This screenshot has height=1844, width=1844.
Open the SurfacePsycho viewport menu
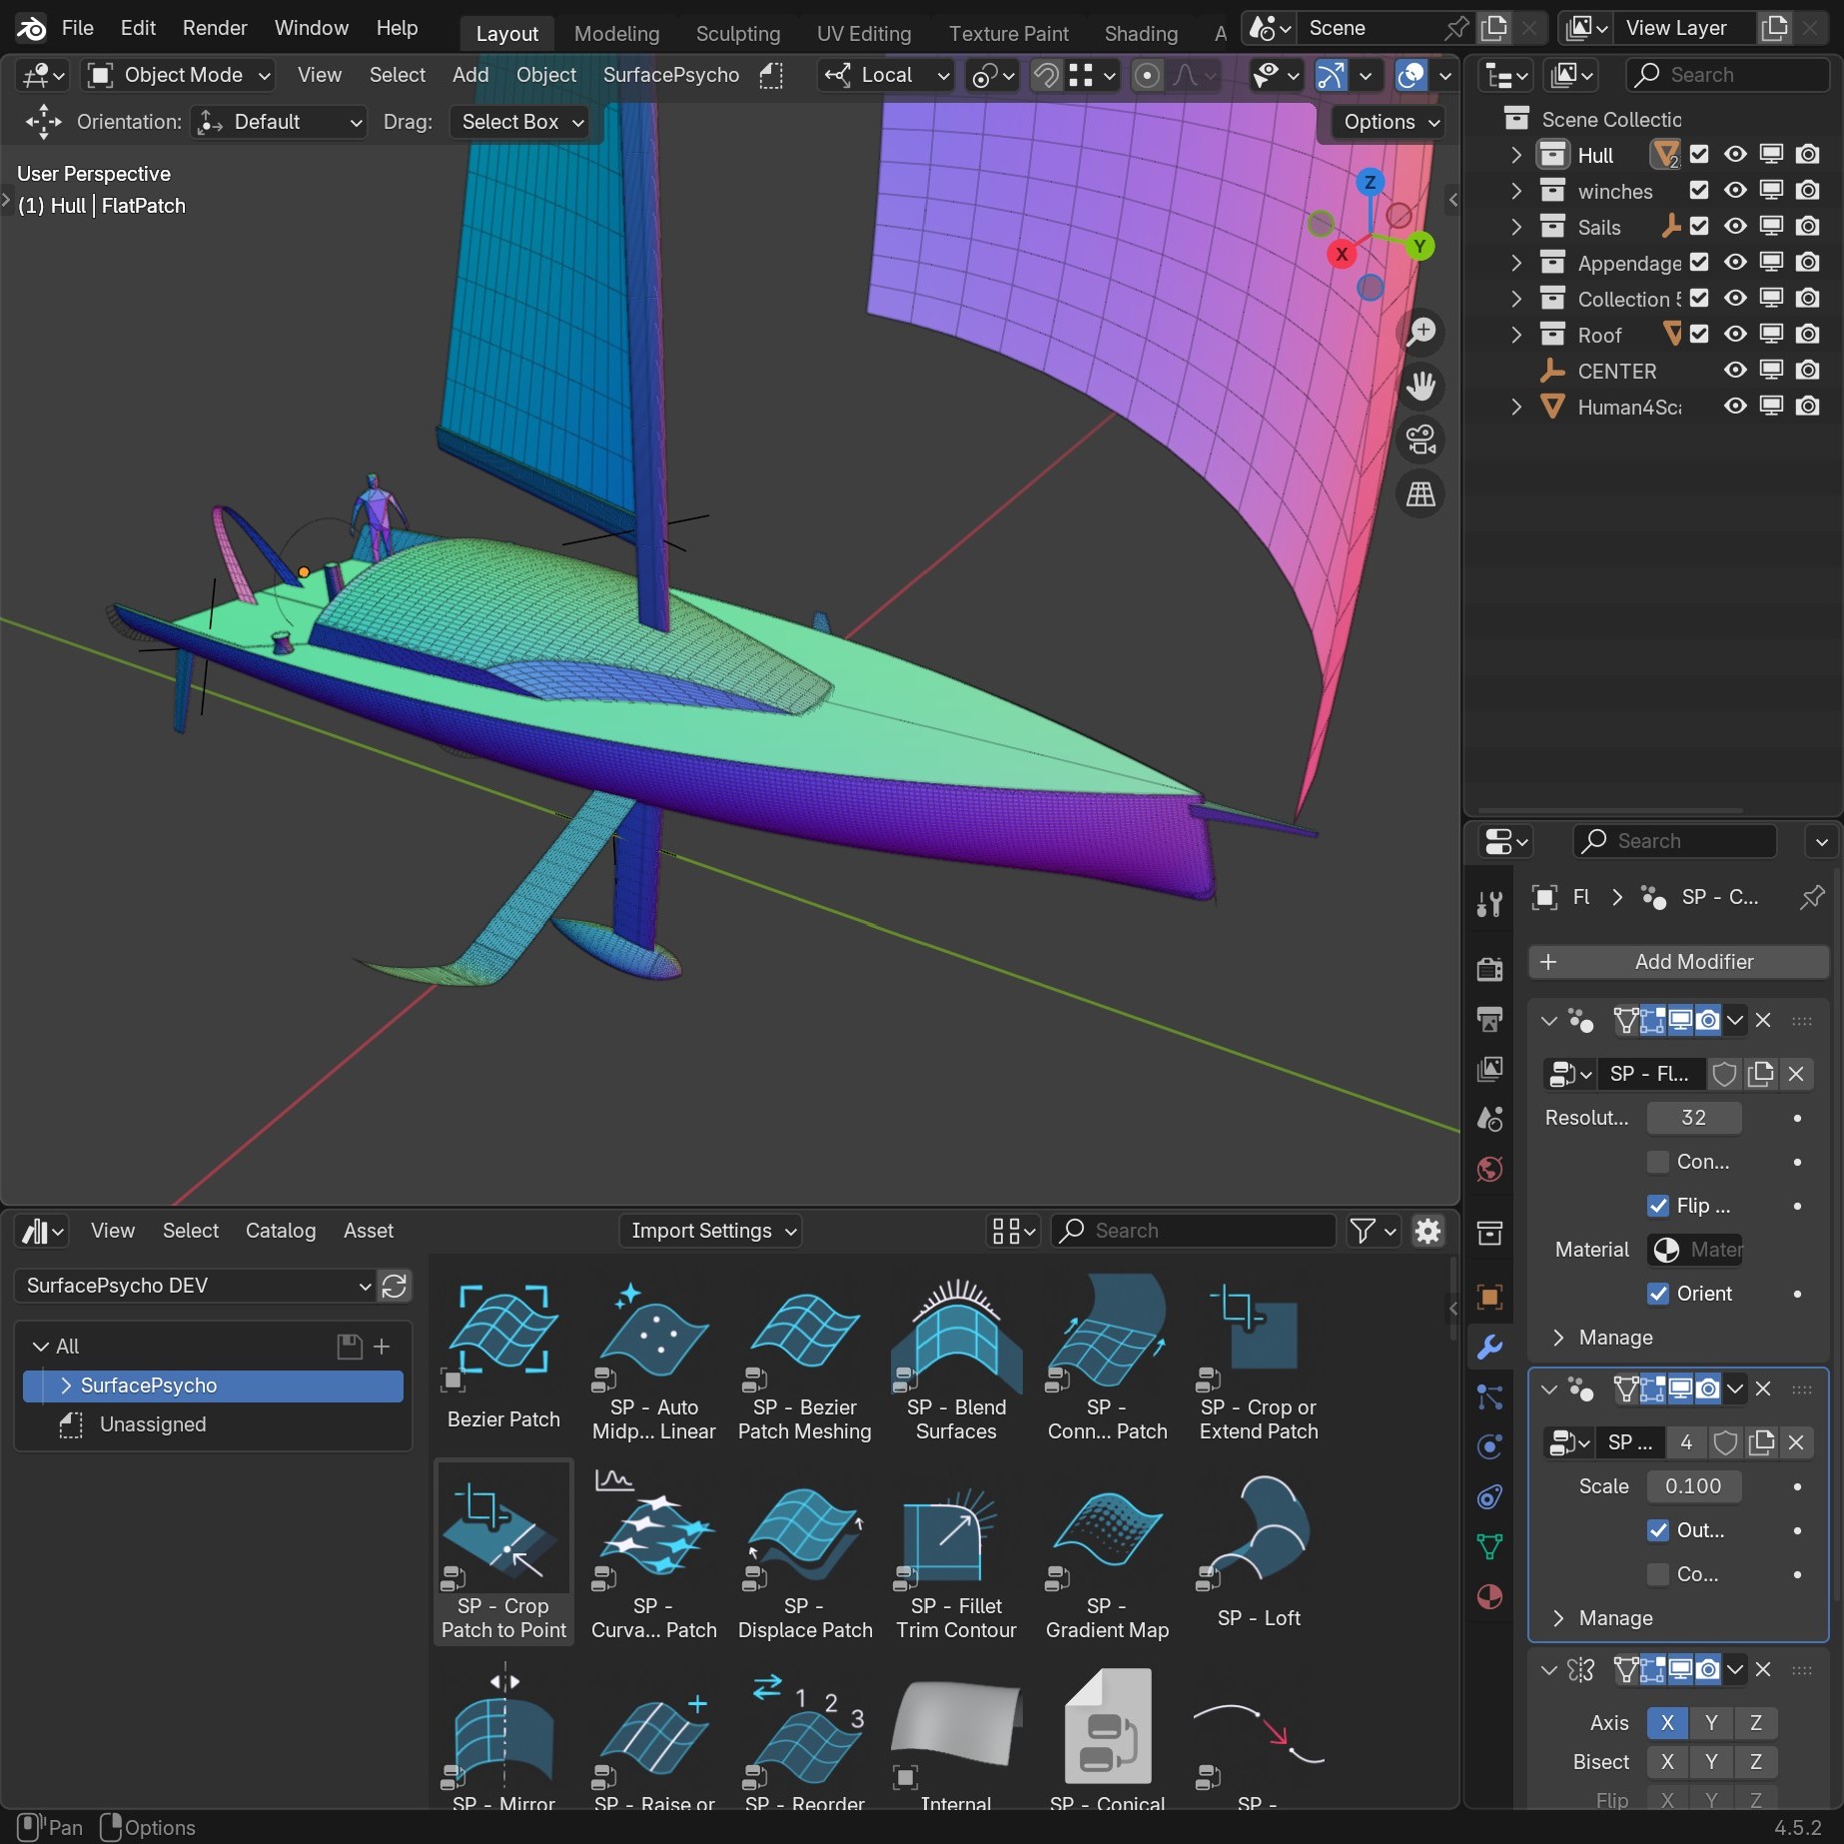tap(671, 75)
